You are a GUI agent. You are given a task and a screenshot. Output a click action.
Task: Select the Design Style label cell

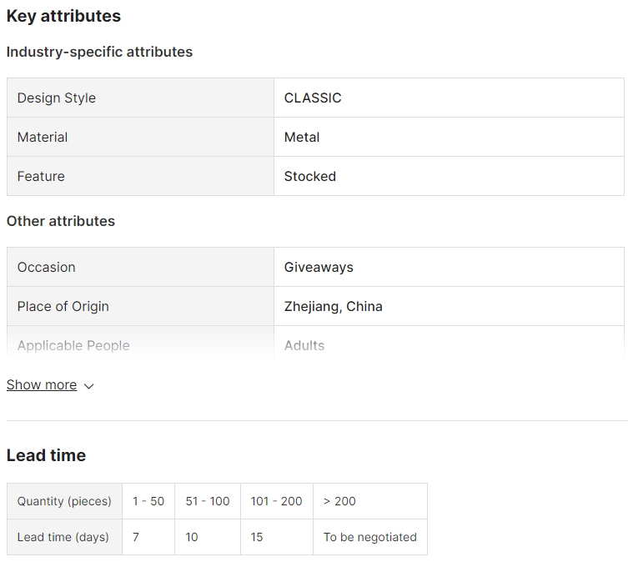tap(141, 98)
